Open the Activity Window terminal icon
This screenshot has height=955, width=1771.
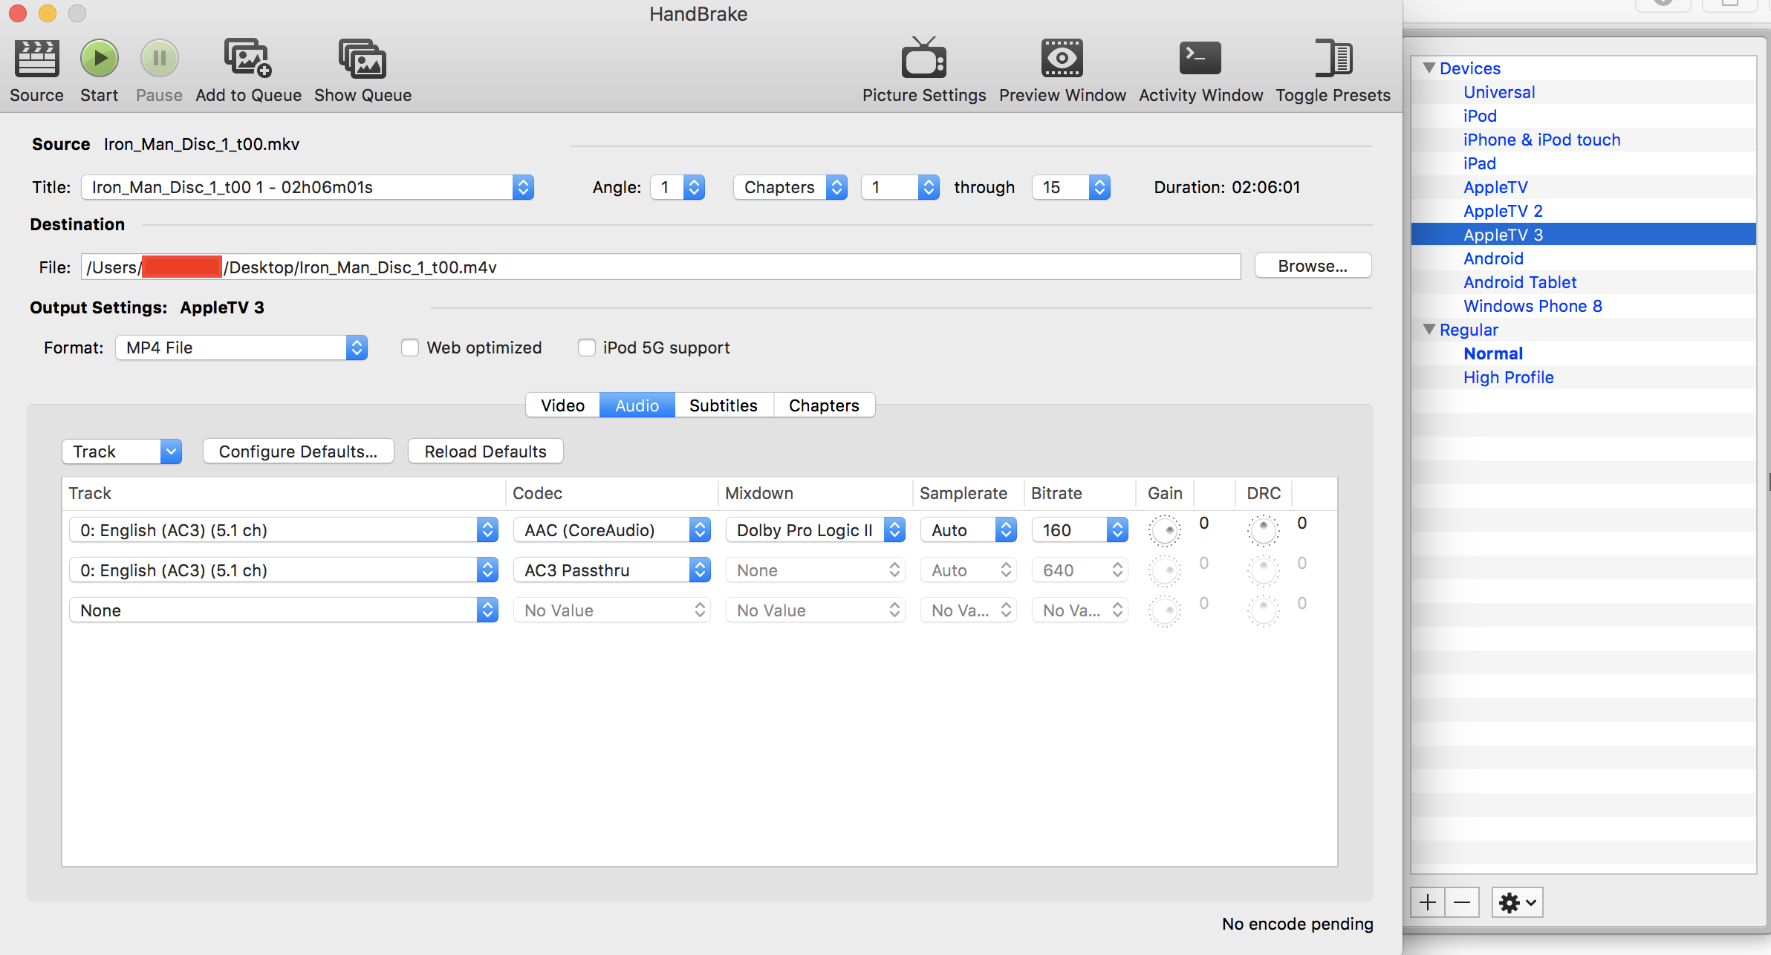coord(1200,59)
